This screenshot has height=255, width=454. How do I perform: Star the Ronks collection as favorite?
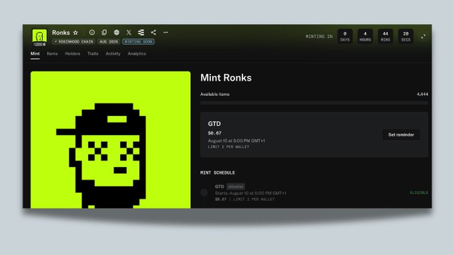75,33
